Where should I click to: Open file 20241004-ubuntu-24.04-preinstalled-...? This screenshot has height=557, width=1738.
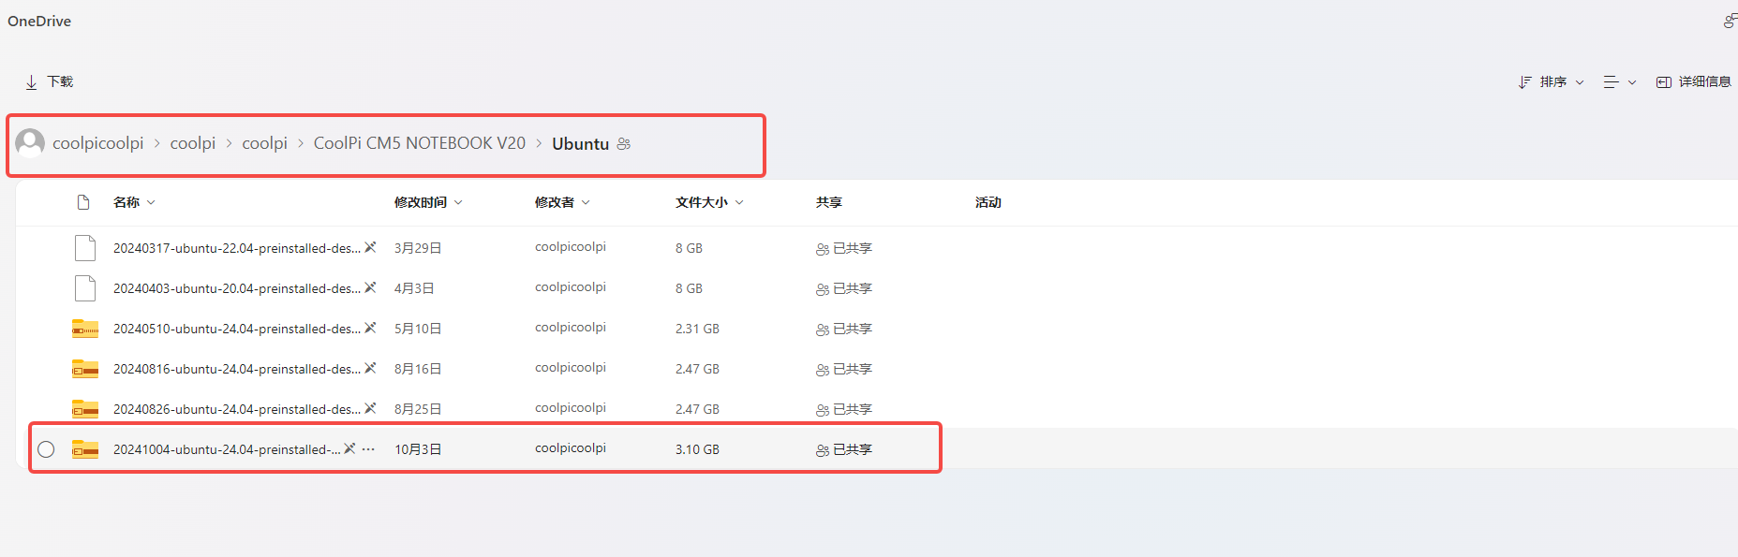pos(227,449)
